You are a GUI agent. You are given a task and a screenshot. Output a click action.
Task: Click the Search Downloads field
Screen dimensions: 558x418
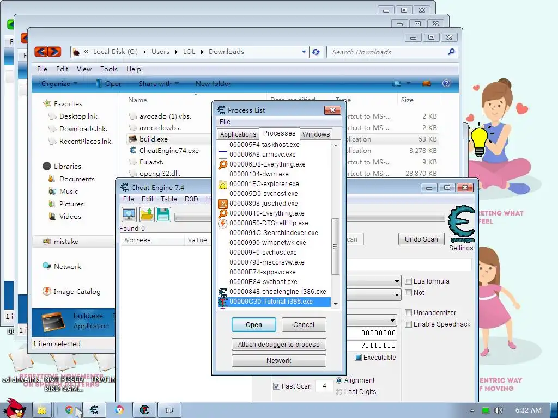pos(392,52)
